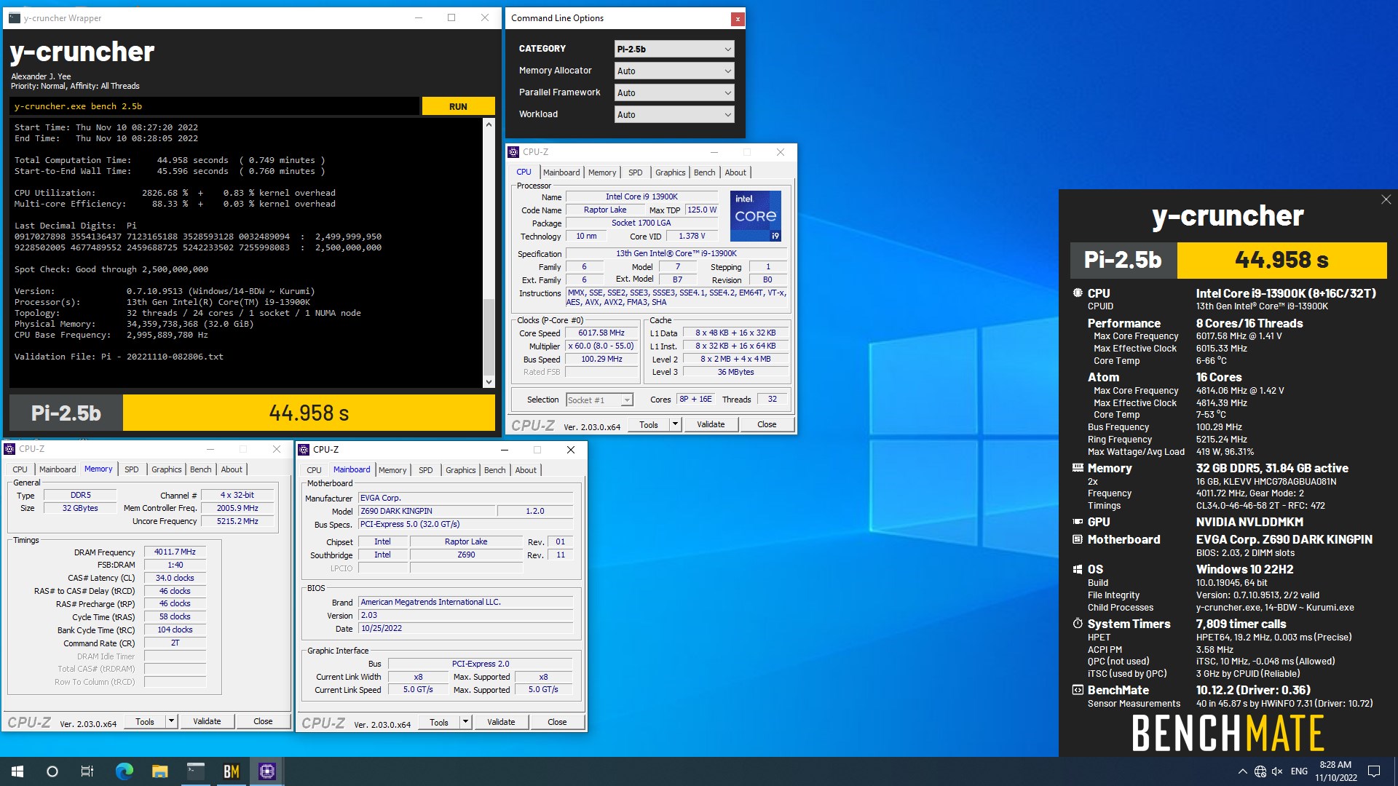The image size is (1398, 786).
Task: Click Core Speed value 6017.58 MHz
Action: 601,333
